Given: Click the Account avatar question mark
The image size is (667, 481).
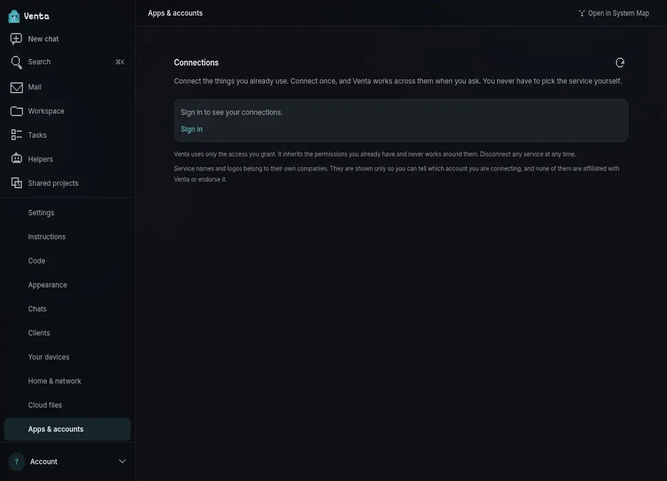Looking at the screenshot, I should [17, 462].
